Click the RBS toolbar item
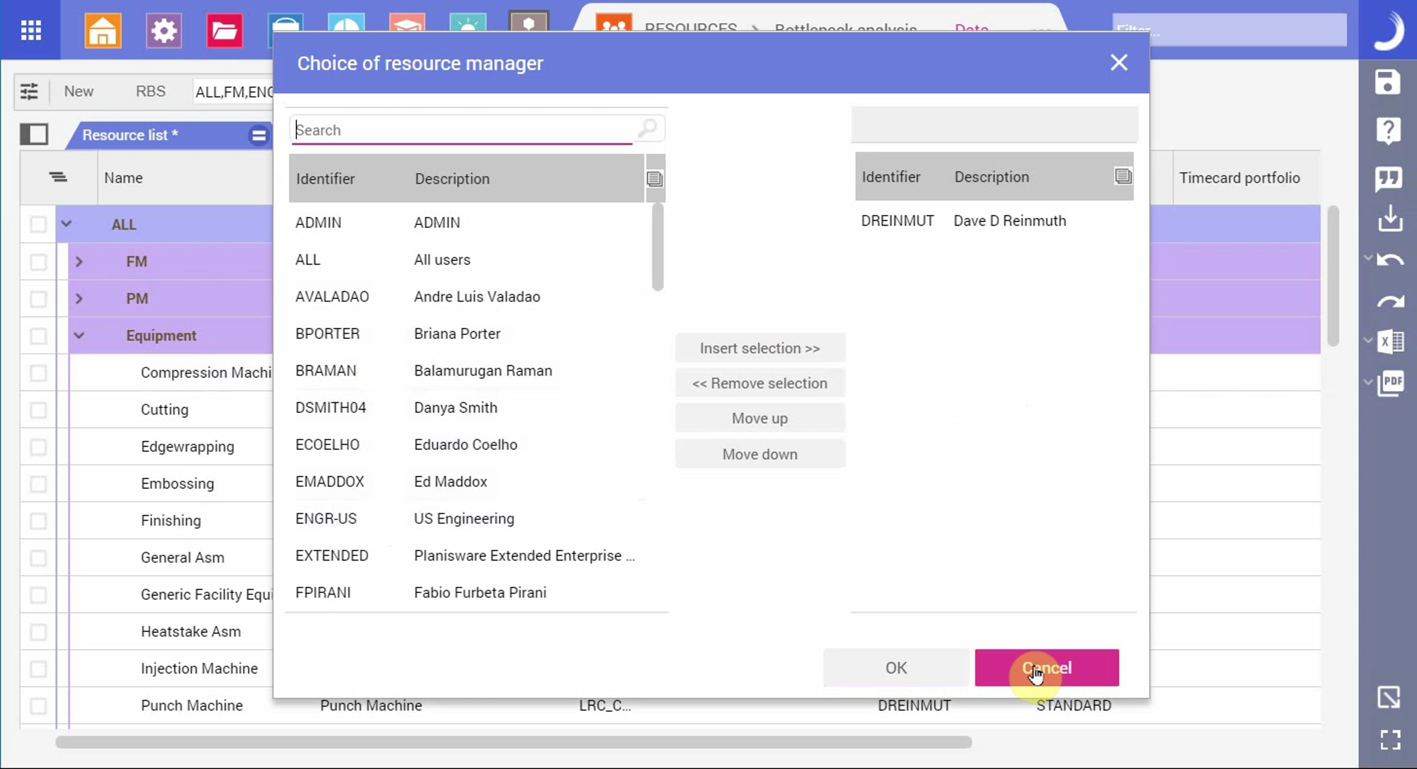This screenshot has width=1417, height=769. click(x=150, y=92)
